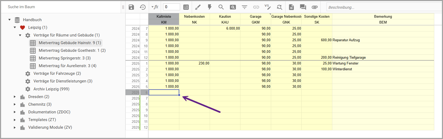Image resolution: width=443 pixels, height=139 pixels.
Task: Click the paperclip attachment icon
Action: coord(315,7)
